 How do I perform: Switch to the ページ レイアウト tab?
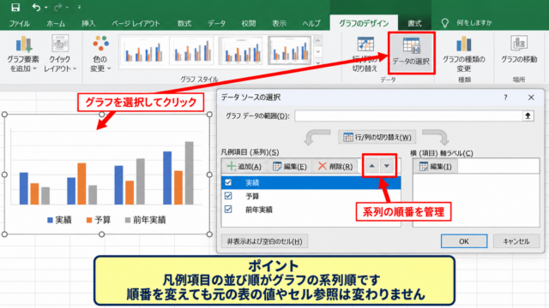coord(136,23)
